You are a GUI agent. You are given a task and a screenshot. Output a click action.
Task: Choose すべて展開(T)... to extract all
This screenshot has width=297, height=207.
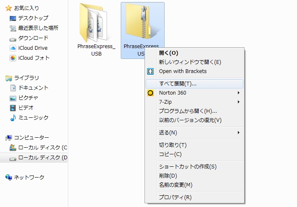(195, 84)
